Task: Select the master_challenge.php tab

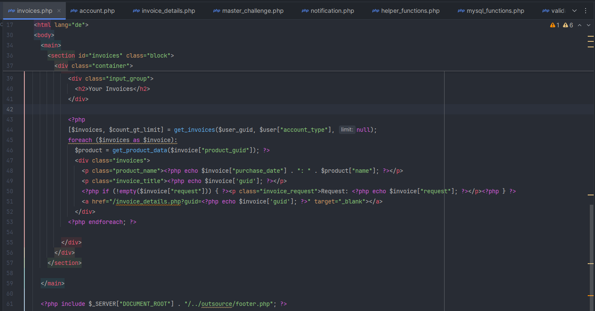Action: point(253,11)
